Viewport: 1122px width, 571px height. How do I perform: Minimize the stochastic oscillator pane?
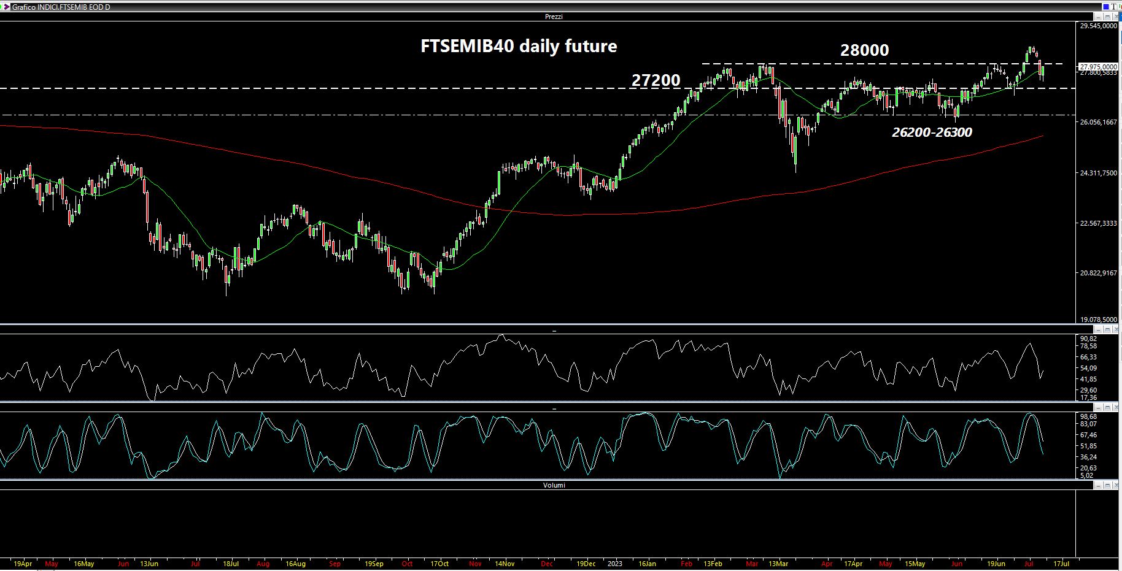(x=1098, y=407)
